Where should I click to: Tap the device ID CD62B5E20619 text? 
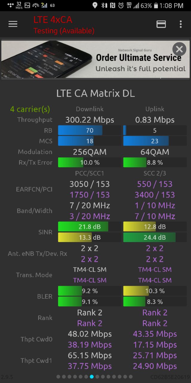[x=170, y=377]
